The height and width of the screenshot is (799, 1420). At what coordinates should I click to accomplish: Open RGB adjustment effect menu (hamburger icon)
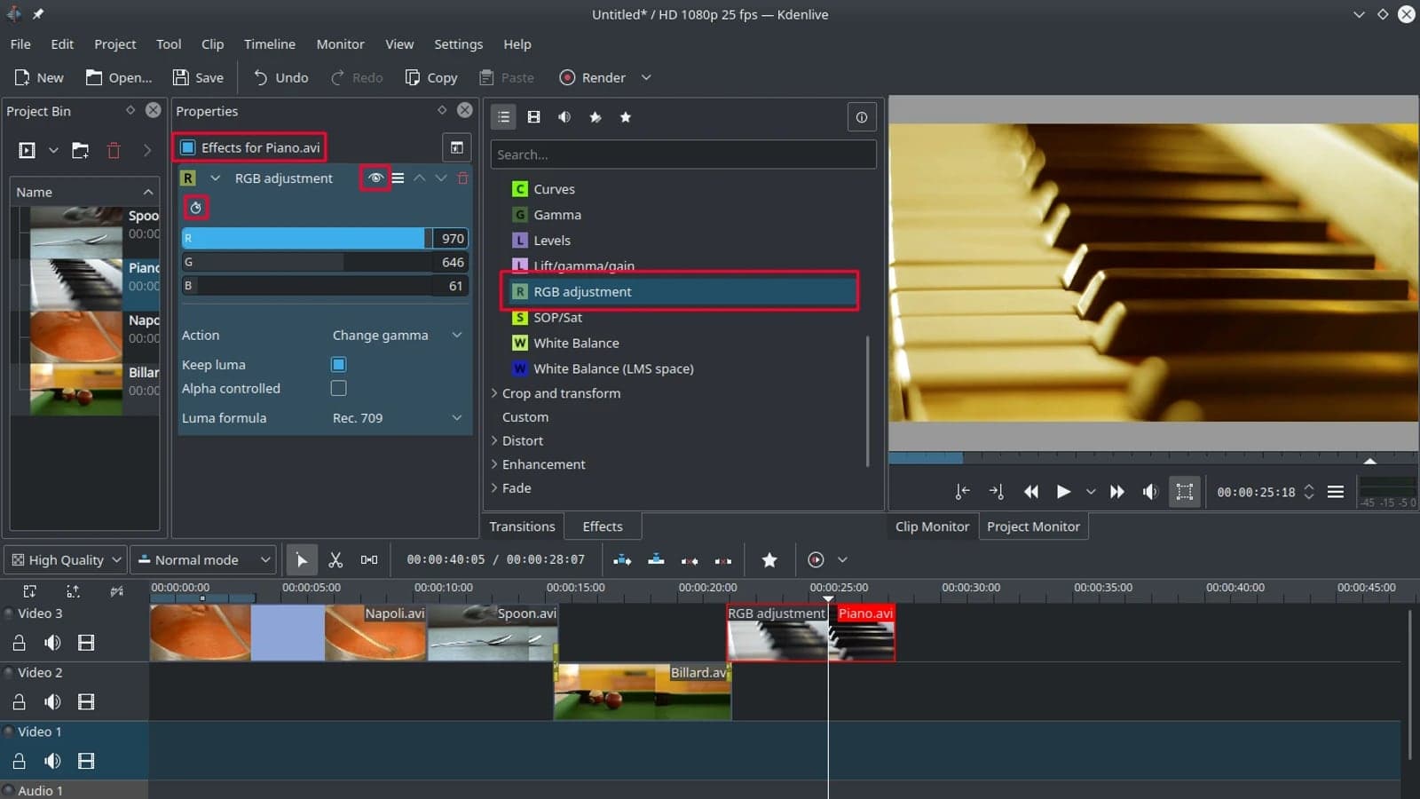tap(398, 178)
